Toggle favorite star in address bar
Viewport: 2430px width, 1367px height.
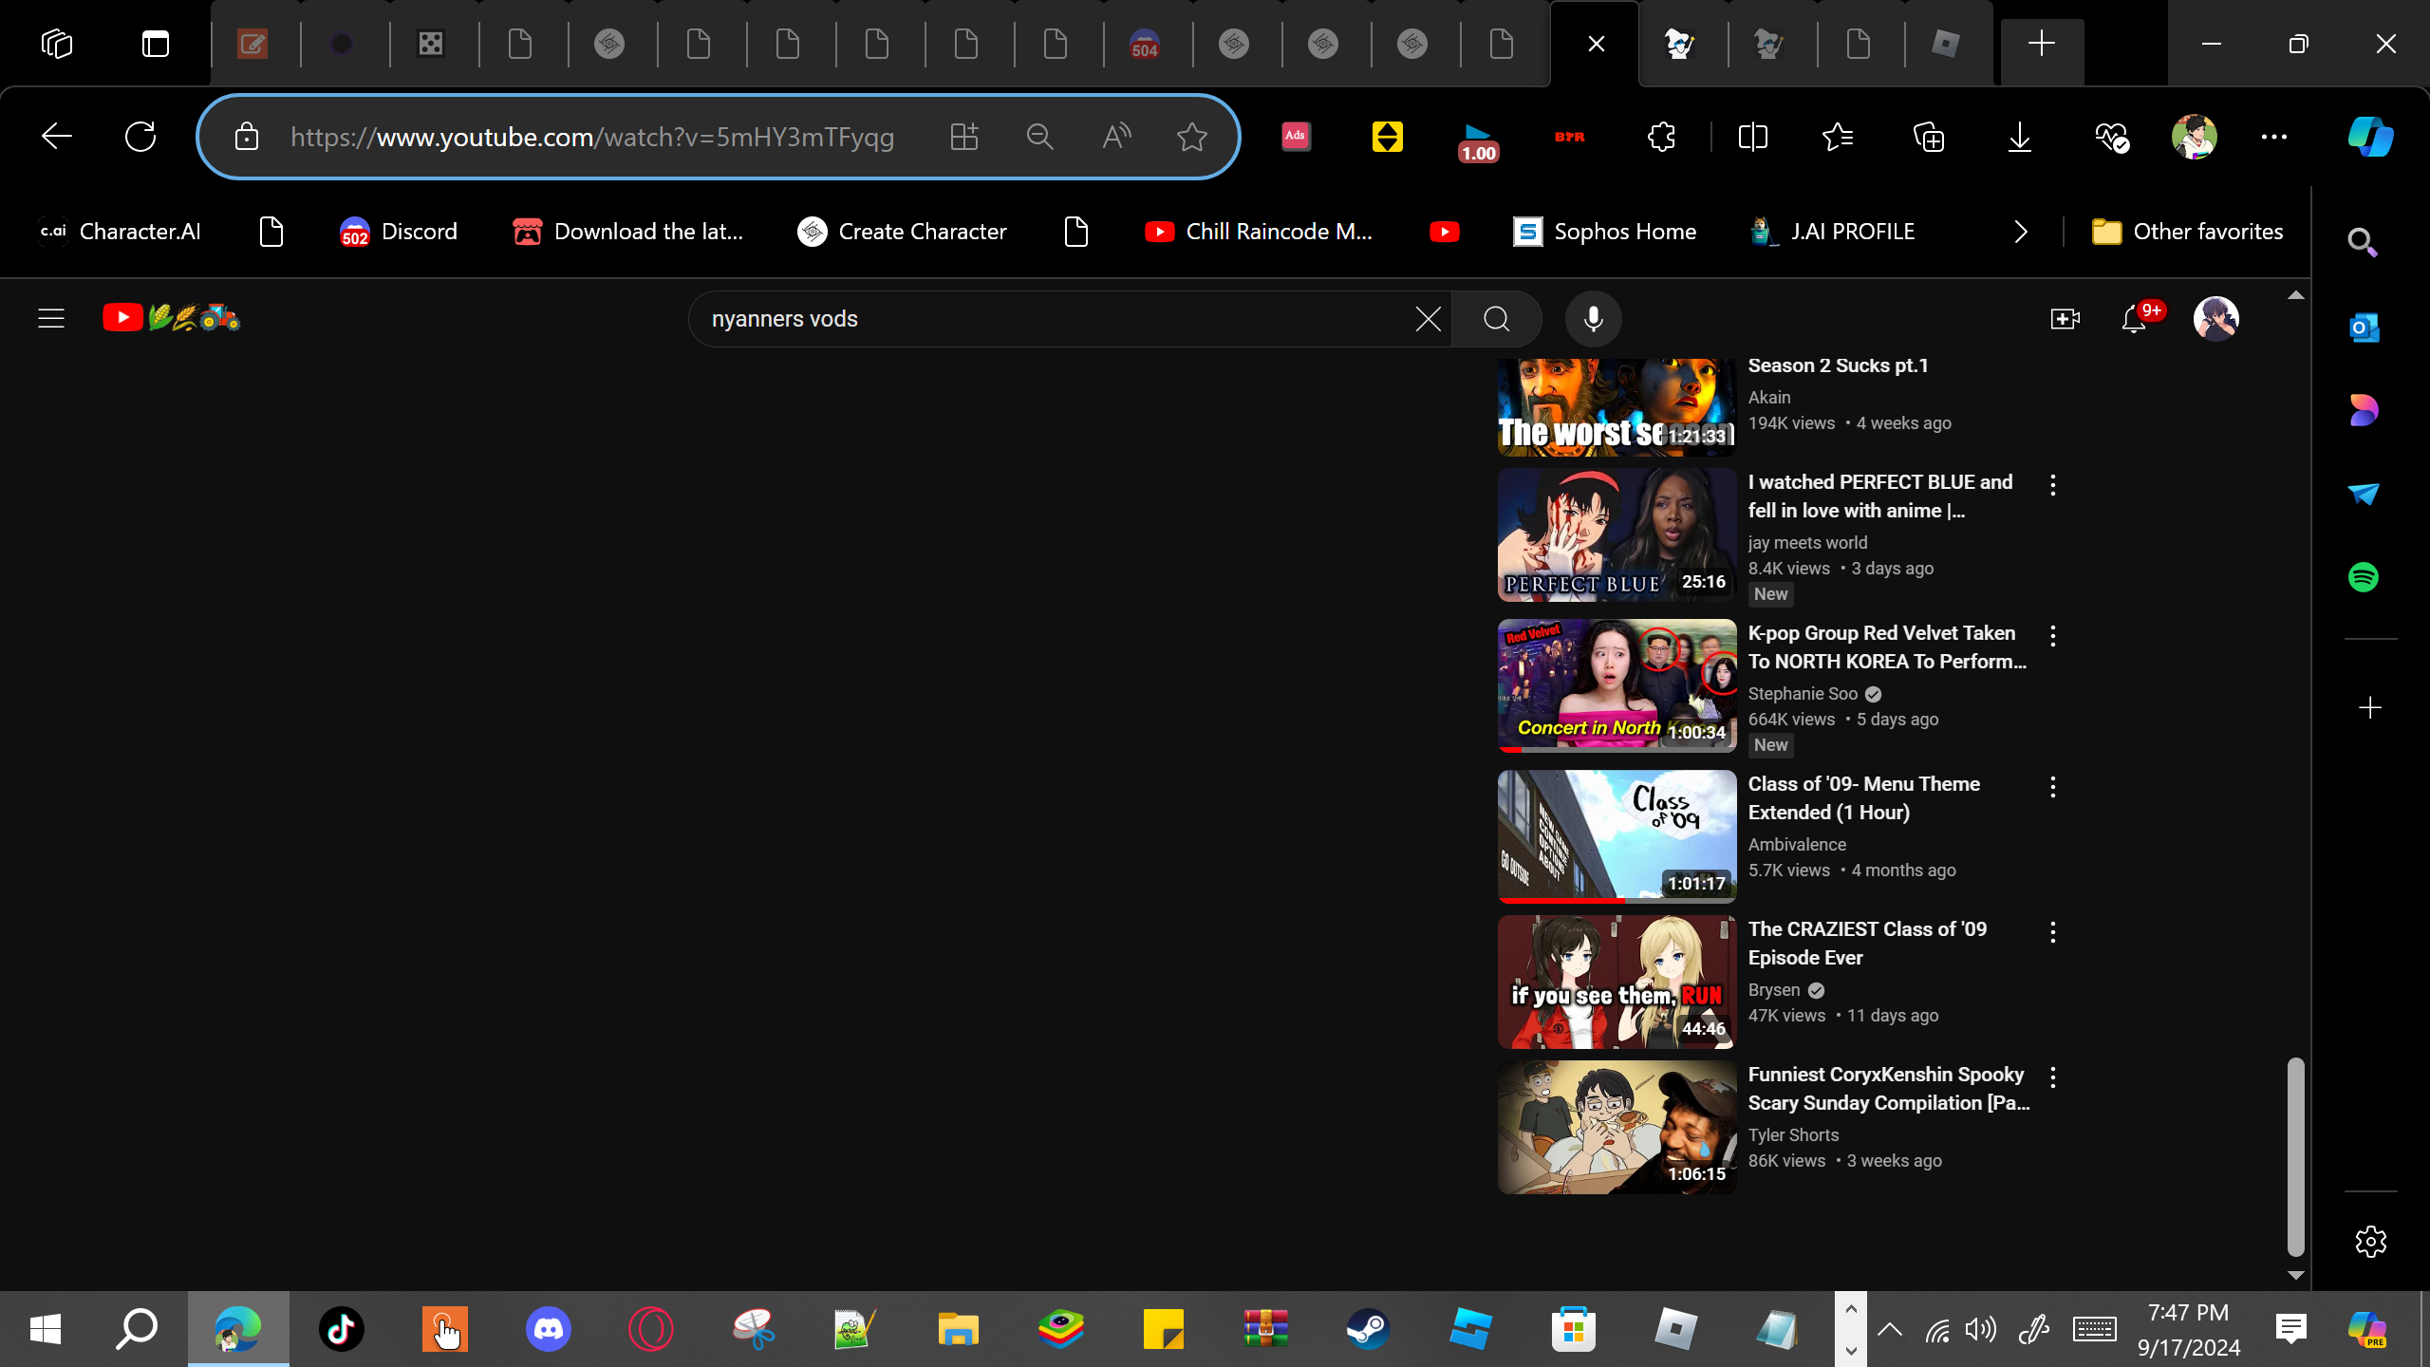tap(1191, 137)
